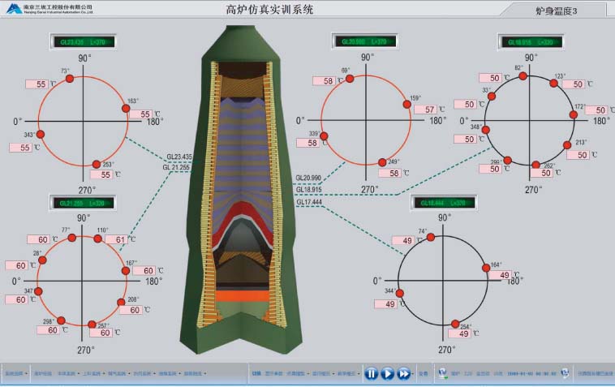Switch to the 炉身温度3 tab
615x387 pixels.
[x=557, y=11]
